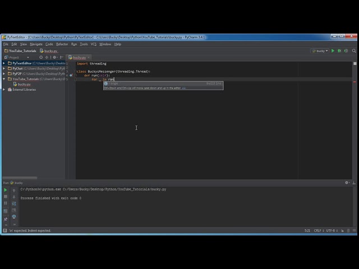
Task: Open Search Everywhere magnifier icon
Action: pos(354,51)
